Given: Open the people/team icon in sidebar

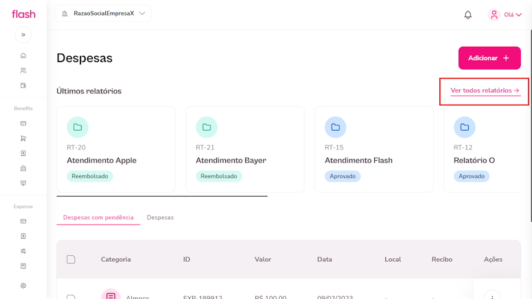Looking at the screenshot, I should [23, 70].
